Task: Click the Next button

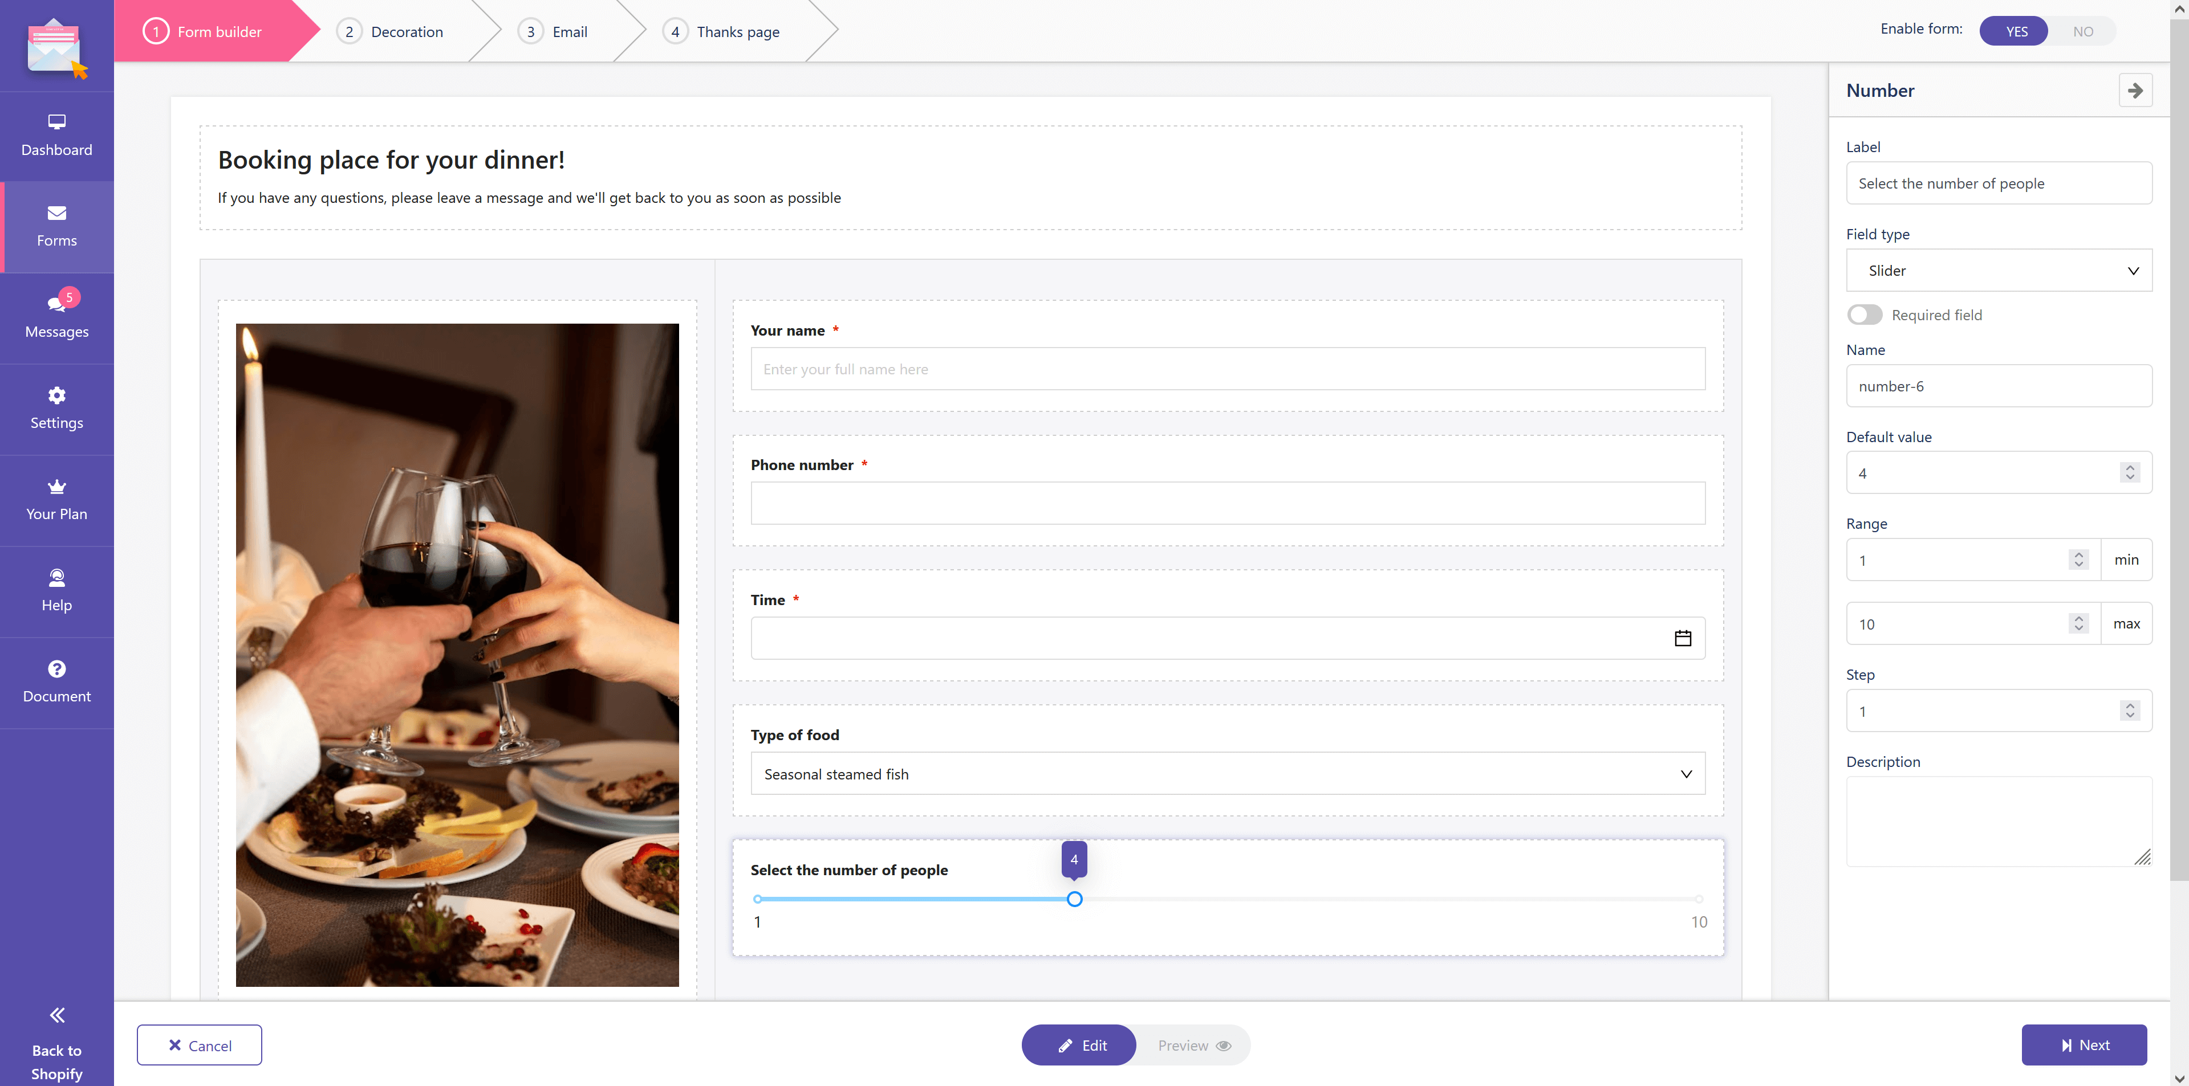Action: pyautogui.click(x=2084, y=1044)
